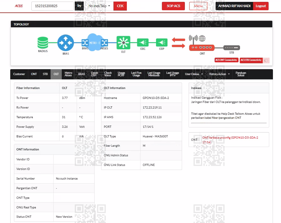Click ONU Link Status value OFFLINE
The width and height of the screenshot is (281, 223).
click(x=149, y=165)
